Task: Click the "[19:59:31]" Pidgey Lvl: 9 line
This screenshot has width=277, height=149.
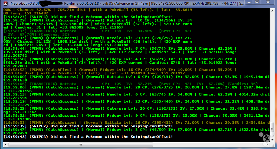Action: click(x=136, y=115)
